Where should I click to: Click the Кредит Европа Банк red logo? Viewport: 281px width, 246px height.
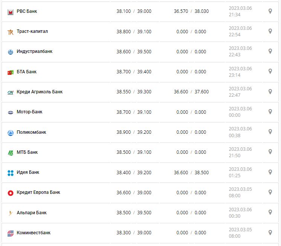[11, 193]
